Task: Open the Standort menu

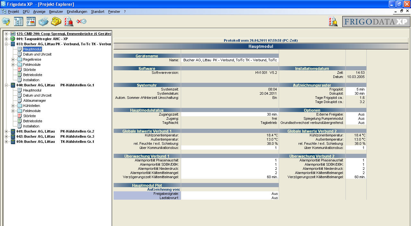Action: [98, 12]
